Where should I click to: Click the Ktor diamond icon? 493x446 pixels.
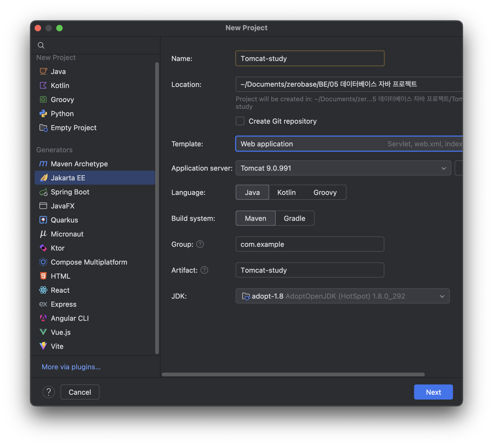pyautogui.click(x=43, y=248)
